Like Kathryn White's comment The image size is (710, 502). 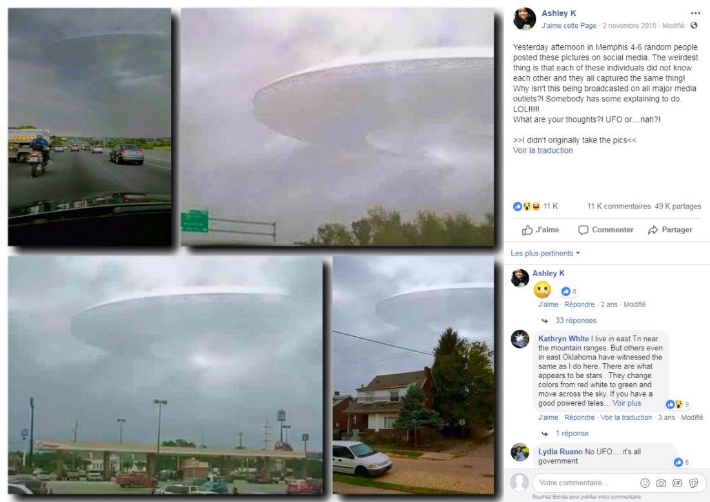547,417
